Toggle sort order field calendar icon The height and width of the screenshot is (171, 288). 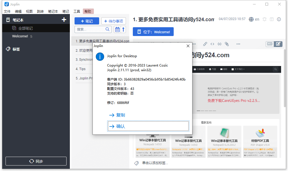(117, 29)
